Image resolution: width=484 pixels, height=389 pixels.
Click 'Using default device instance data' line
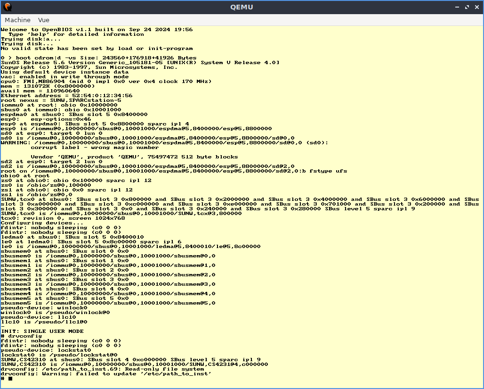tap(65, 72)
